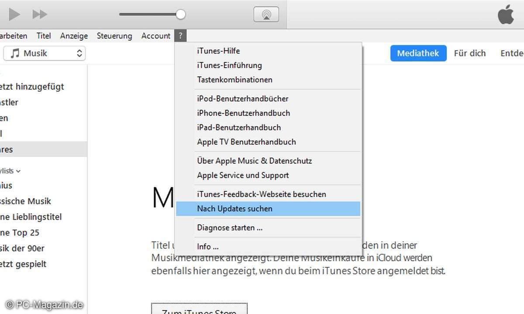This screenshot has width=524, height=314.
Task: Open the AirPlay output button
Action: point(266,14)
